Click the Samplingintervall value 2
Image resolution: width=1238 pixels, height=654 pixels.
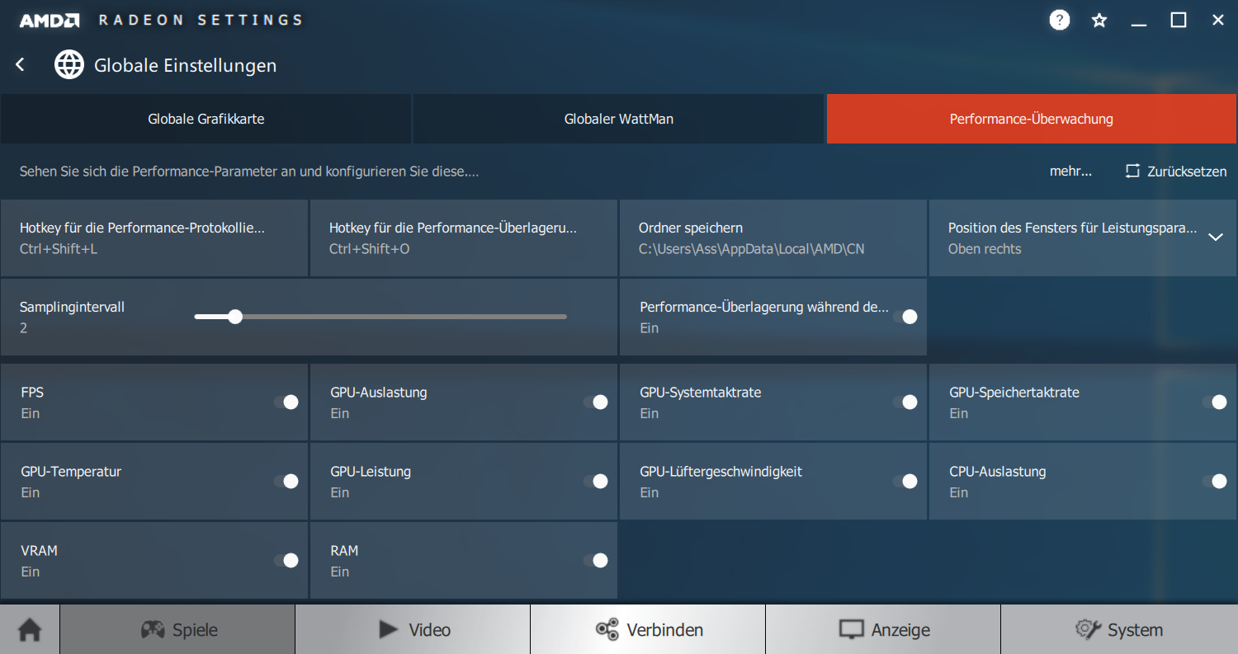tap(24, 328)
